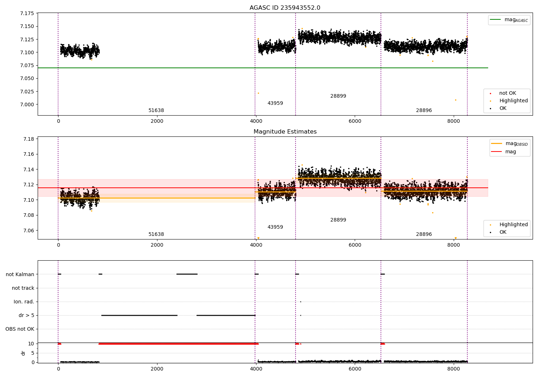Click the 7.18 y-axis tick label
The width and height of the screenshot is (538, 377).
click(x=28, y=139)
